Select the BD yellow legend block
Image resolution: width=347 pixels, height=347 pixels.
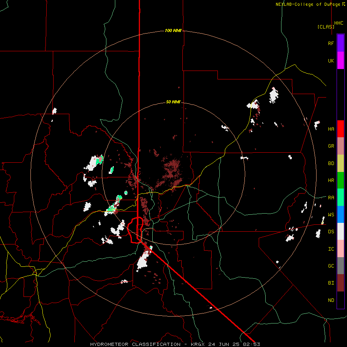click(x=340, y=163)
